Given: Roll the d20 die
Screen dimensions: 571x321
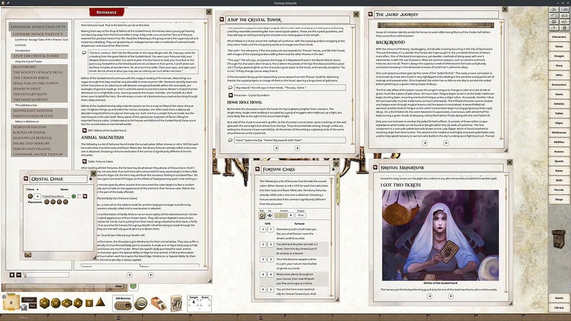Looking at the screenshot, I should click(x=45, y=303).
